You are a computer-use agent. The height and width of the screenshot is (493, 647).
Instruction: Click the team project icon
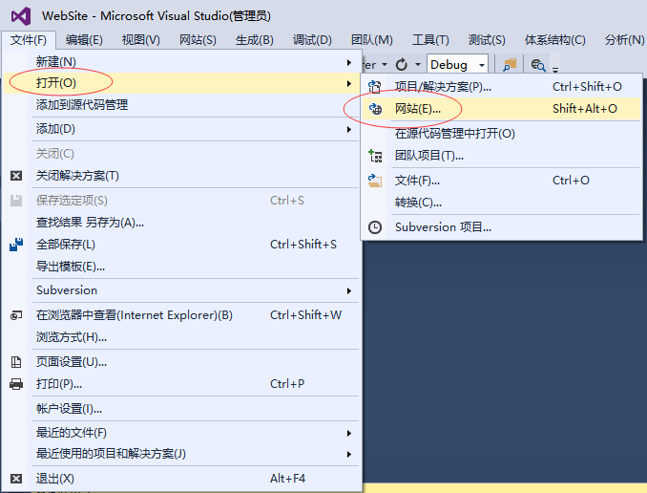pyautogui.click(x=375, y=156)
